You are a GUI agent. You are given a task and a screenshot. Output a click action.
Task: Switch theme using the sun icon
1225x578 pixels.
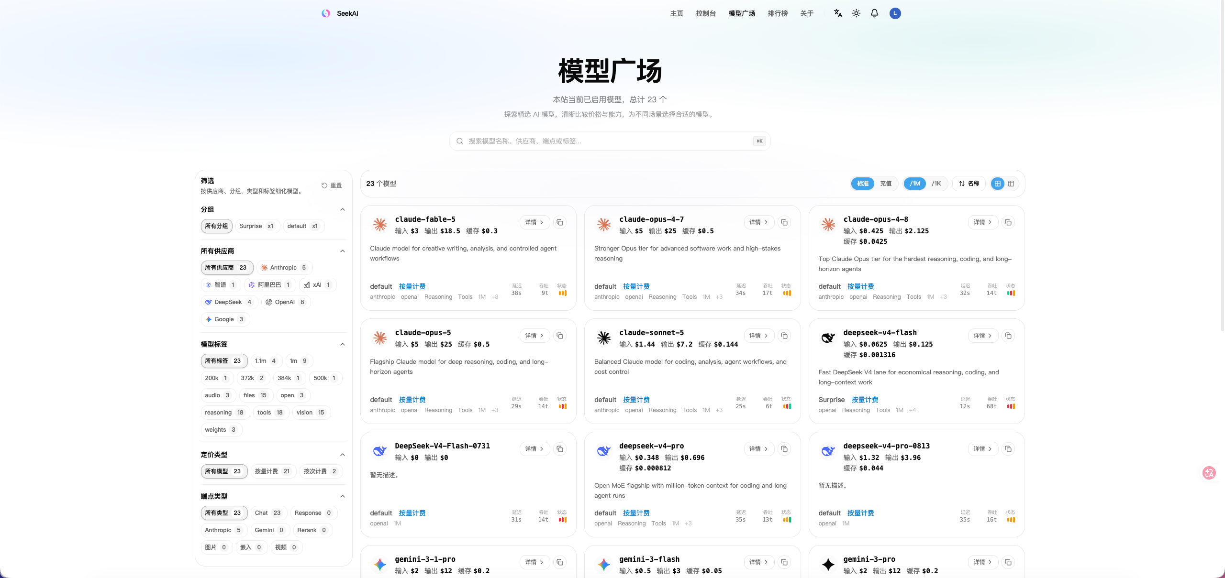tap(856, 13)
